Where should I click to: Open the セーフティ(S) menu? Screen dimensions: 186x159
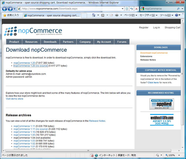pyautogui.click(x=148, y=15)
